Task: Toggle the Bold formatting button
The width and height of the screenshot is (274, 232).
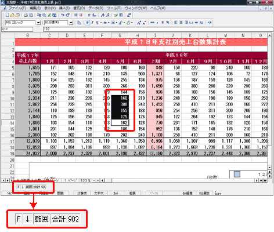Action: pos(88,23)
